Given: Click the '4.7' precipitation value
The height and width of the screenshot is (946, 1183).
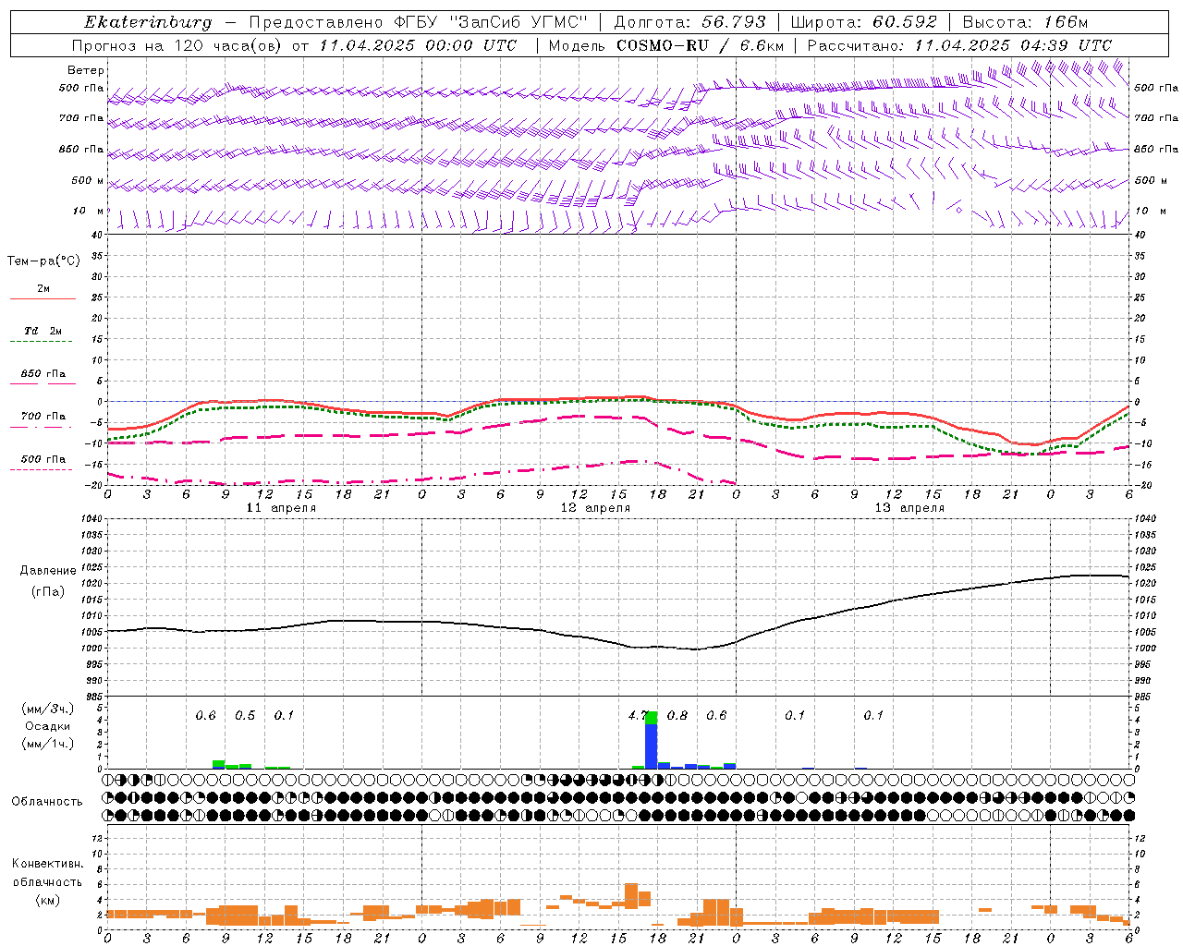Looking at the screenshot, I should [638, 715].
